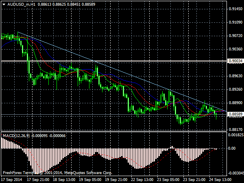Click time axis label 23 Sep 05:00
Image resolution: width=244 pixels, height=183 pixels.
[168, 180]
